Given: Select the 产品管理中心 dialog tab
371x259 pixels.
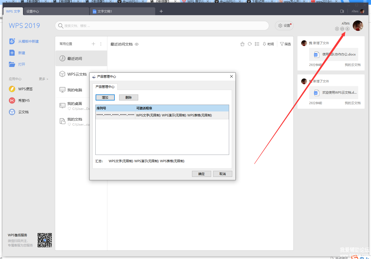Looking at the screenshot, I should [x=105, y=87].
